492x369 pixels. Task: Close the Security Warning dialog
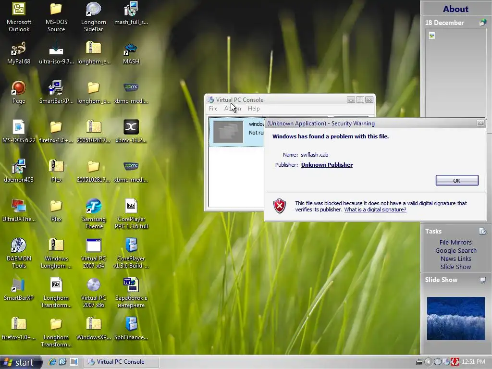coord(480,123)
